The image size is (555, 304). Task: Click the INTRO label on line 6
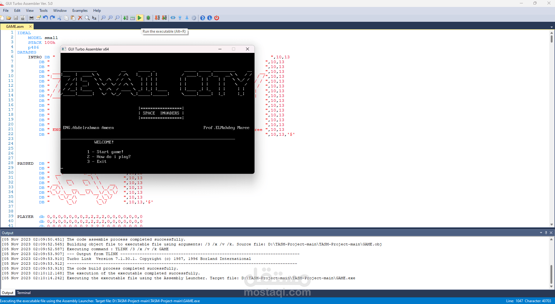(35, 57)
